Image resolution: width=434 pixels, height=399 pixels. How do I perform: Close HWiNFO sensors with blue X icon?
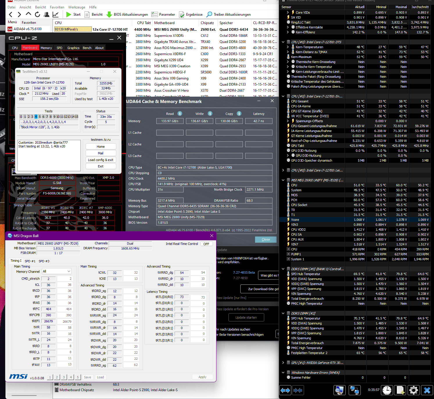pyautogui.click(x=427, y=390)
